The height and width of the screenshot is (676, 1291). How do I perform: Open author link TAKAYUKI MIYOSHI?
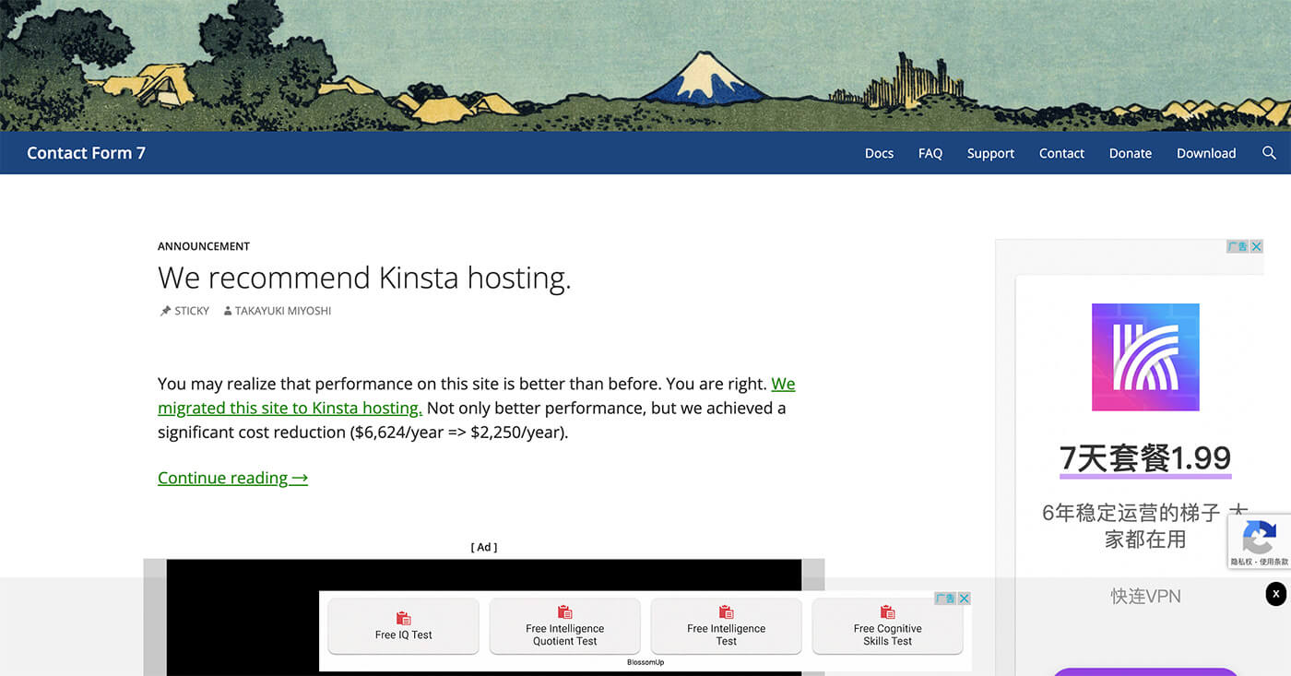283,311
